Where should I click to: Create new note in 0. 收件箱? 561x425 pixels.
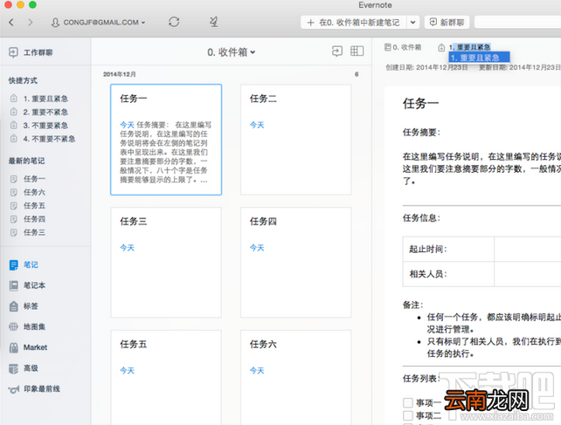click(x=353, y=23)
